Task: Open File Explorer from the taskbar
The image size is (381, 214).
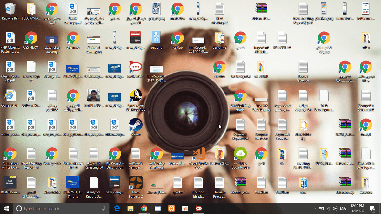Action: click(x=130, y=208)
